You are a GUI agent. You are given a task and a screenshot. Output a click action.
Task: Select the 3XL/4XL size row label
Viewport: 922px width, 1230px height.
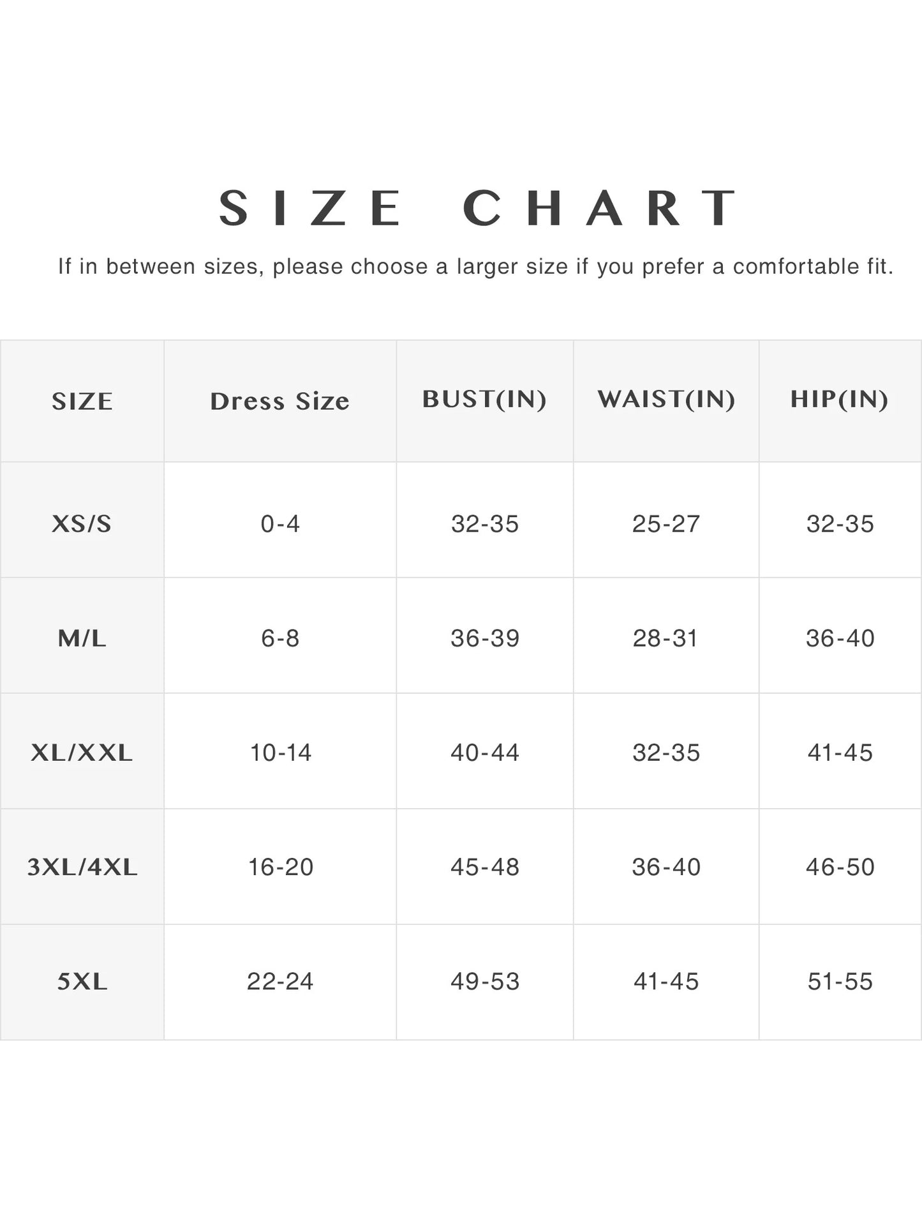point(82,867)
